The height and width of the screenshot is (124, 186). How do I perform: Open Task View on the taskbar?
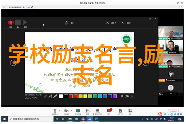point(63,119)
